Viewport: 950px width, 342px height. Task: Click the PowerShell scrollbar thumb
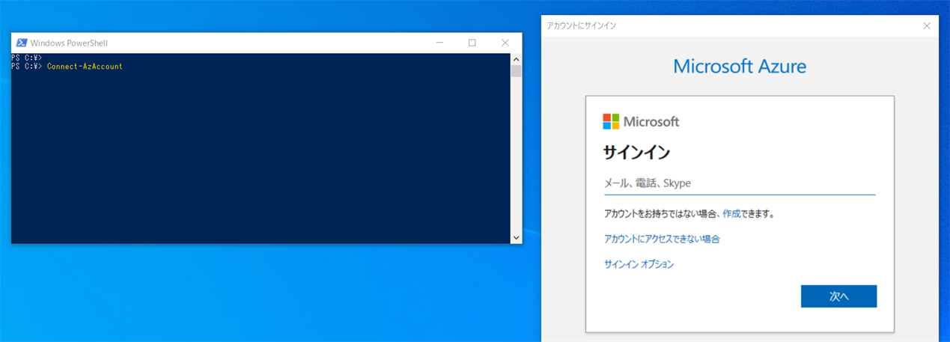tap(516, 71)
